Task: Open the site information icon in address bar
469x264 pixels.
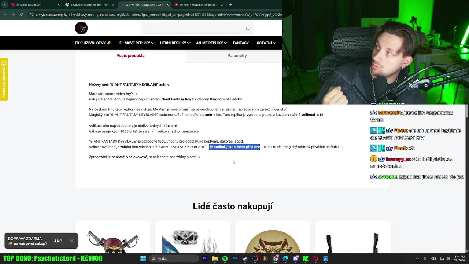Action: point(32,15)
